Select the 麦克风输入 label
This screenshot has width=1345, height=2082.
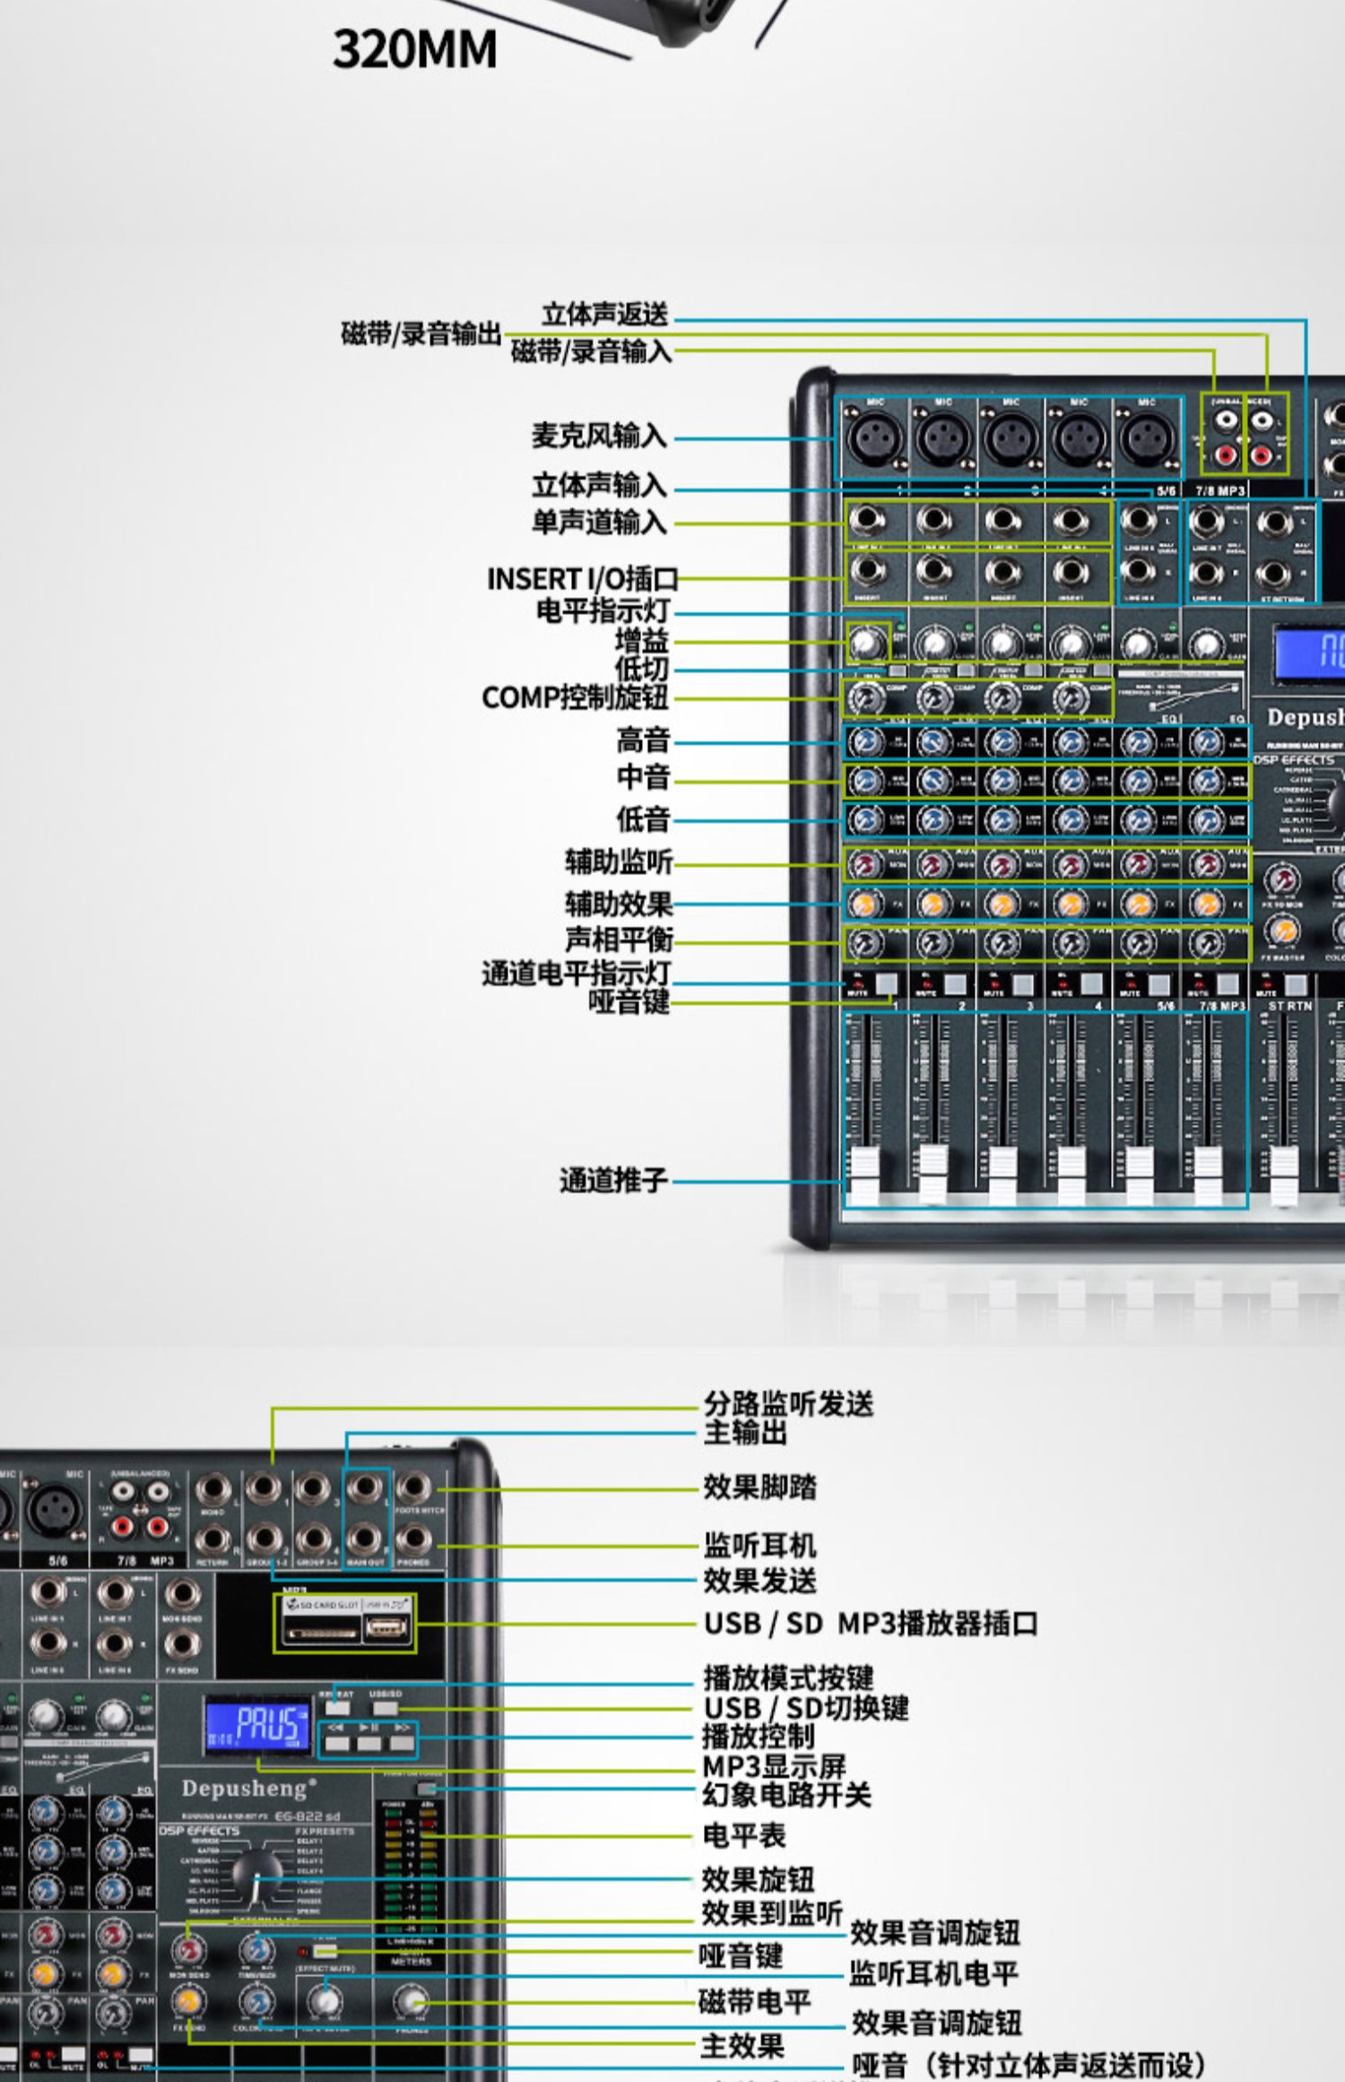pos(599,437)
